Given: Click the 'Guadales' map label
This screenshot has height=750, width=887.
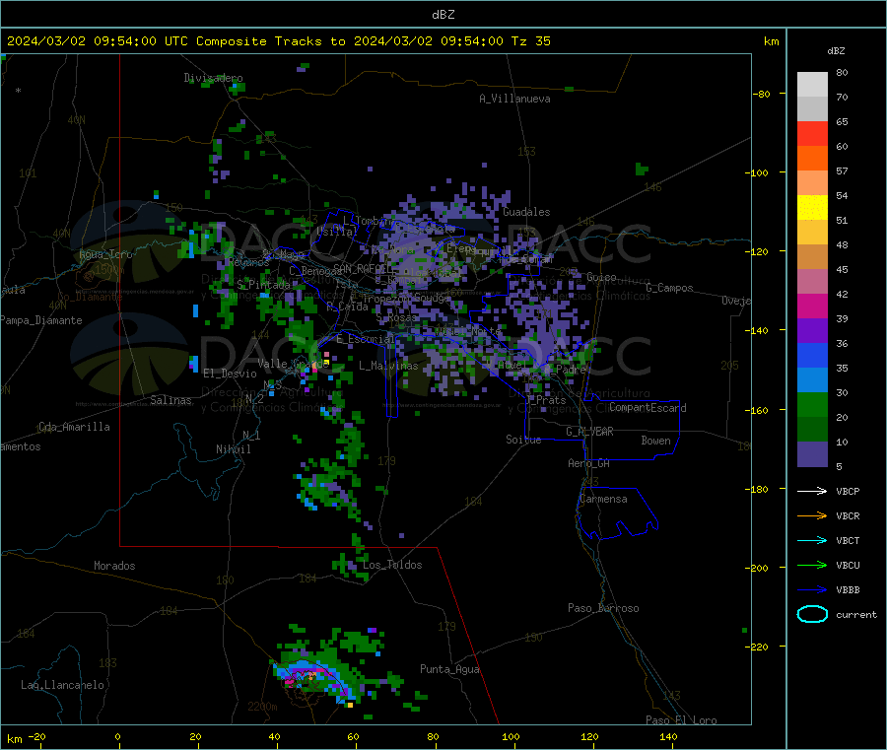Looking at the screenshot, I should click(526, 212).
